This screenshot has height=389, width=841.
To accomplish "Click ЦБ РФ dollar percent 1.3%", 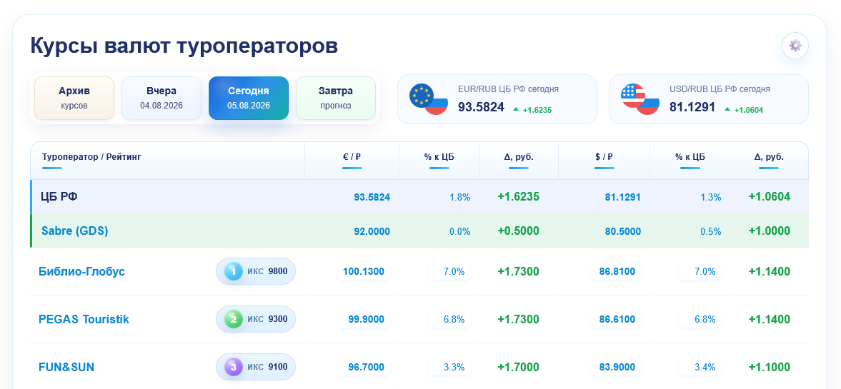I will click(x=711, y=197).
